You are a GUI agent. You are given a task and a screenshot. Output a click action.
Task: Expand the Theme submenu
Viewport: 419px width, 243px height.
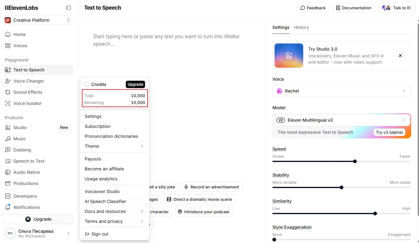[x=115, y=146]
